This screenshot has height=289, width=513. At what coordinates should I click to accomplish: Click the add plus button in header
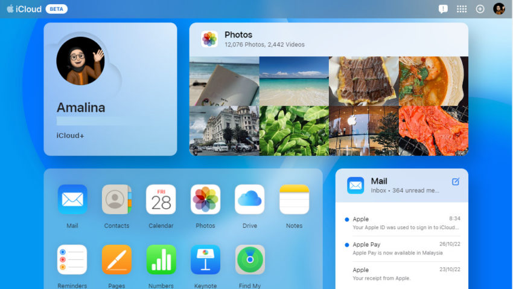[480, 9]
